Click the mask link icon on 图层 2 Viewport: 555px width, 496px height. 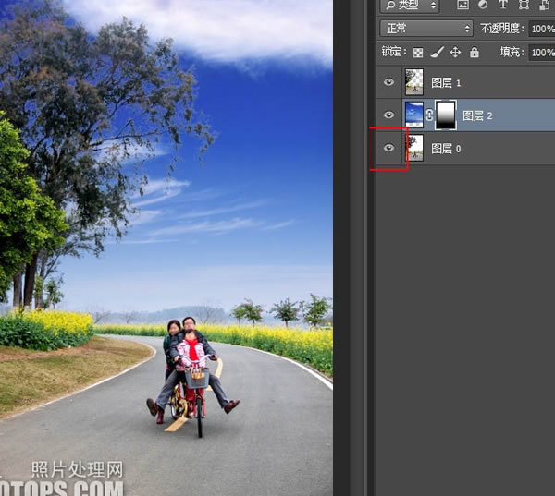[429, 115]
